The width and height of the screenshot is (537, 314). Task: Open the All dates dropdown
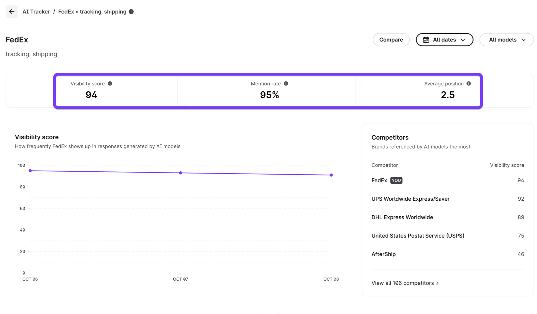click(x=444, y=40)
